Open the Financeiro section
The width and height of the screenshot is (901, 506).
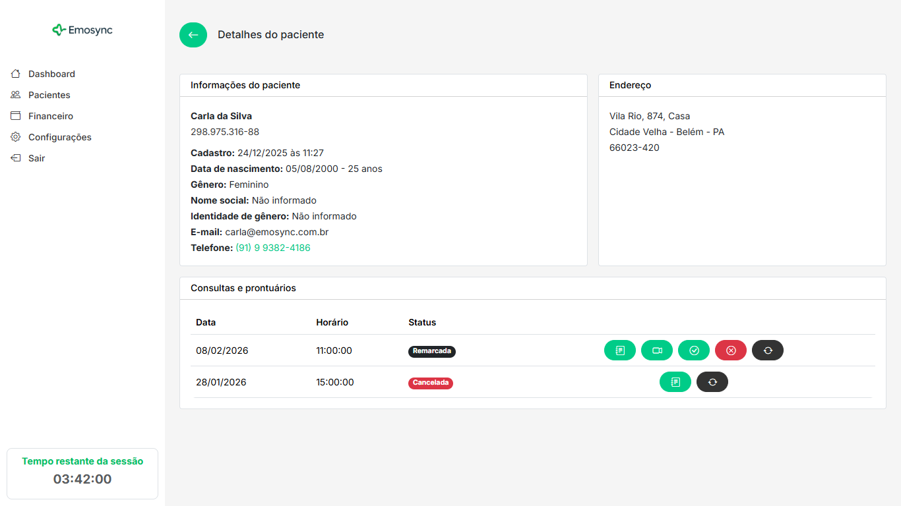[x=51, y=116]
